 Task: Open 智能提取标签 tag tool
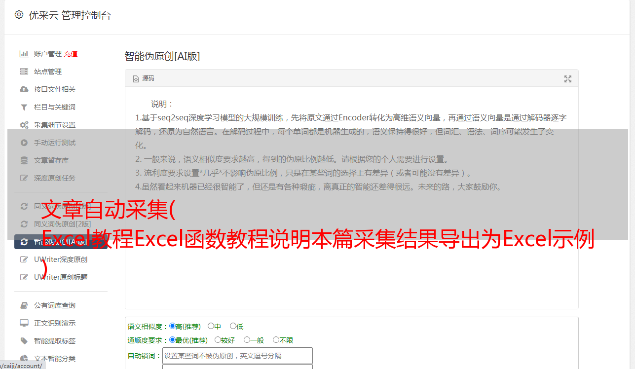pos(55,341)
